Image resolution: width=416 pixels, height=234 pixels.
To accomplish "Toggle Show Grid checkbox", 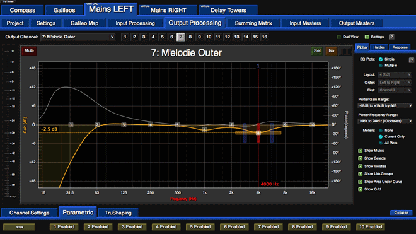I will point(361,189).
